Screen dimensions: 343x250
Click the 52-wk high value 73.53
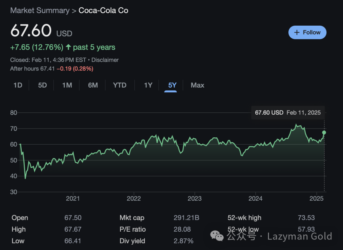point(306,218)
